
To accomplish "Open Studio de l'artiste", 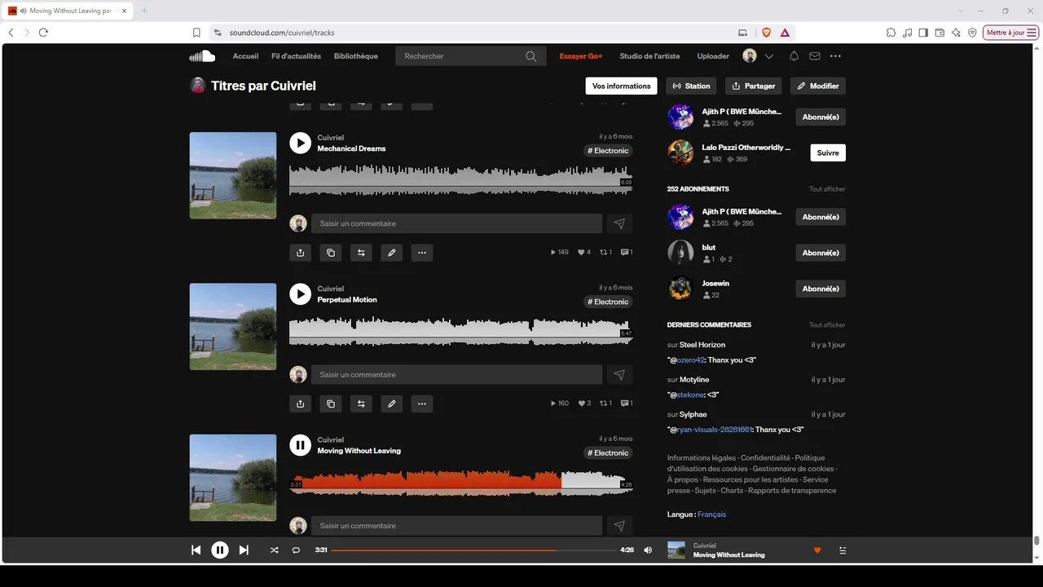I will [x=649, y=56].
